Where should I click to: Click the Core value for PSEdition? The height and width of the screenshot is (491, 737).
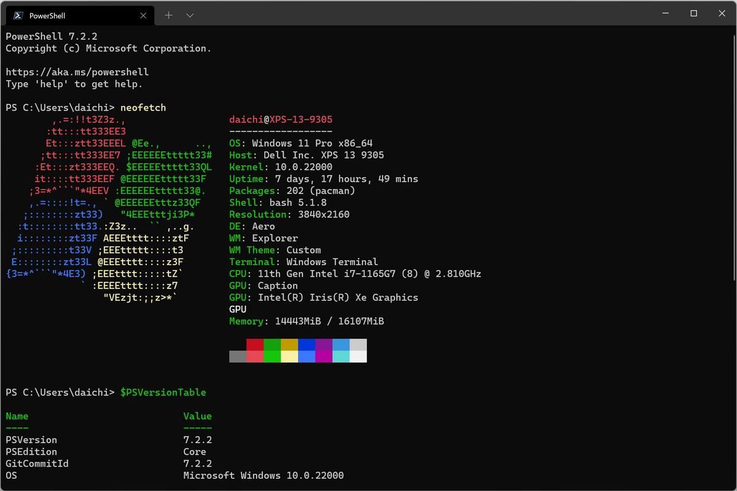tap(195, 452)
